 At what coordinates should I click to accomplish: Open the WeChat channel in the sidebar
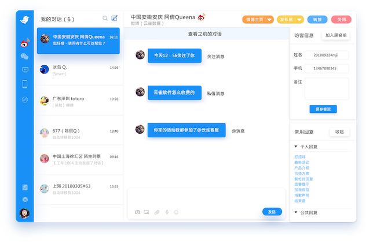pyautogui.click(x=24, y=56)
